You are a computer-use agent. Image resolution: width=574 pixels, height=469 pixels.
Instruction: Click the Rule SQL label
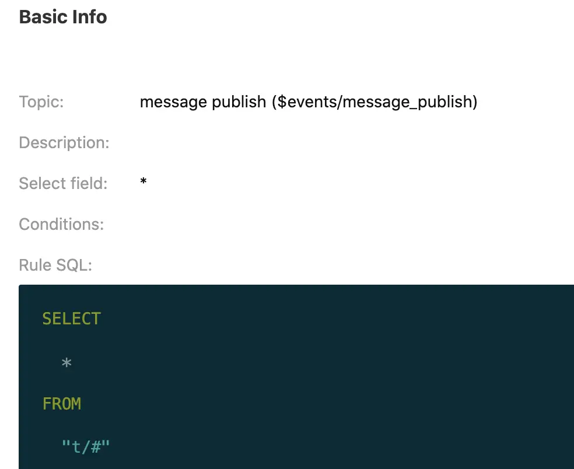click(x=55, y=265)
